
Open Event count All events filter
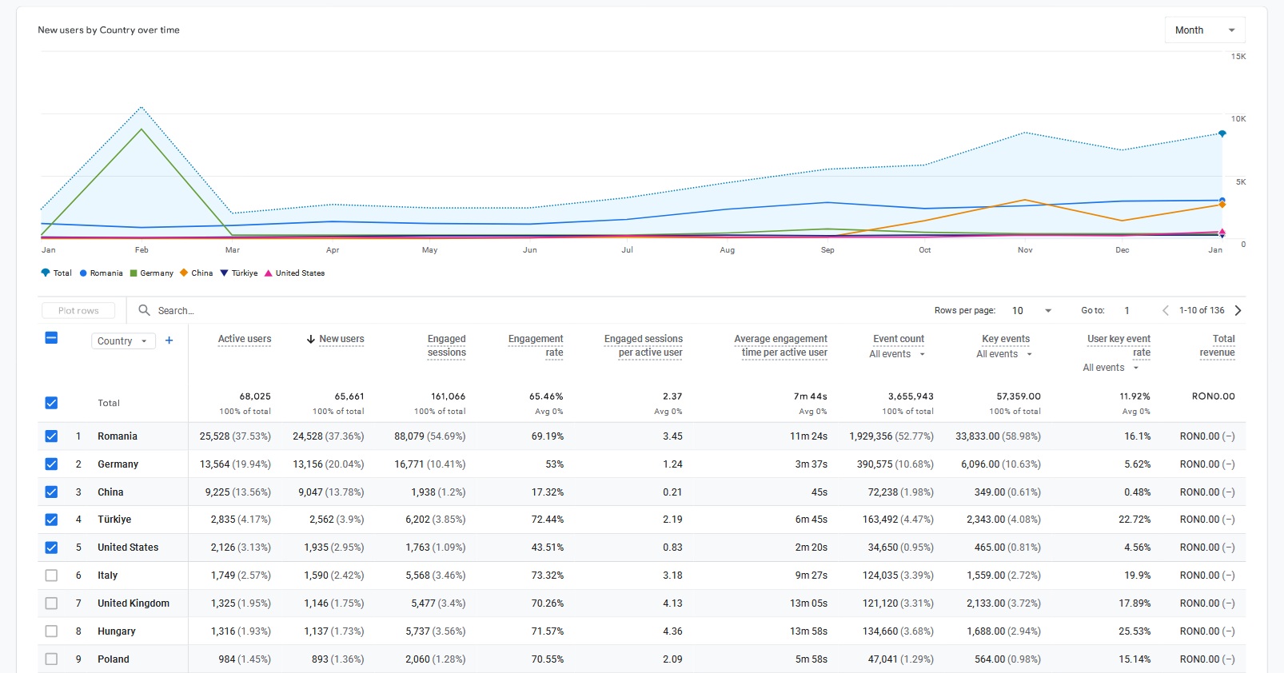click(897, 354)
